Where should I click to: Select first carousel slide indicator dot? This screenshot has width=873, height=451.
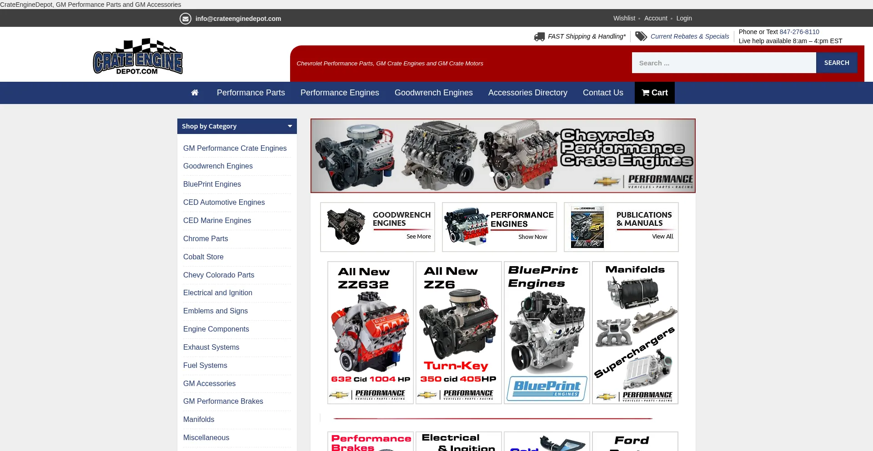(492, 174)
